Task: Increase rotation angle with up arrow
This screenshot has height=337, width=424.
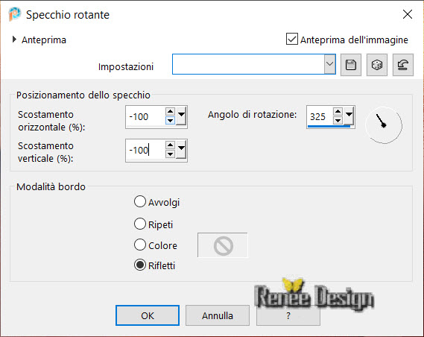Action: point(338,111)
